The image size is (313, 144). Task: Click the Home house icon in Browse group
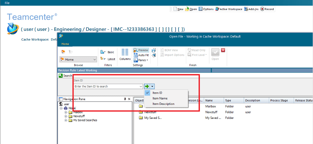pyautogui.click(x=63, y=52)
